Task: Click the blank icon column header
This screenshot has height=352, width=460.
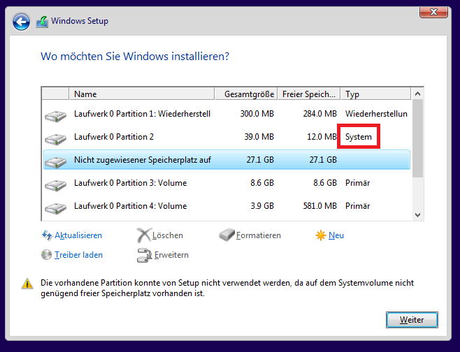Action: [55, 94]
